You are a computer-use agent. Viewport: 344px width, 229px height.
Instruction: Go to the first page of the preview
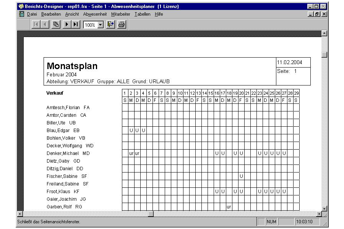[x=36, y=24]
